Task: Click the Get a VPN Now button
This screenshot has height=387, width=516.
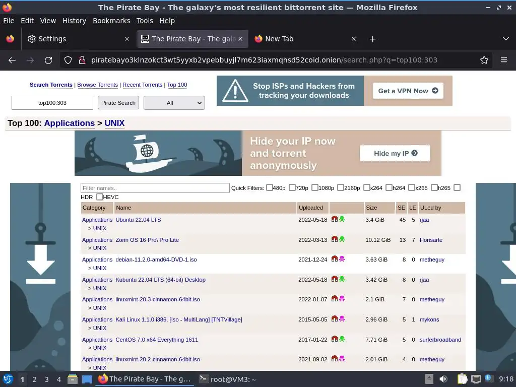Action: 408,91
